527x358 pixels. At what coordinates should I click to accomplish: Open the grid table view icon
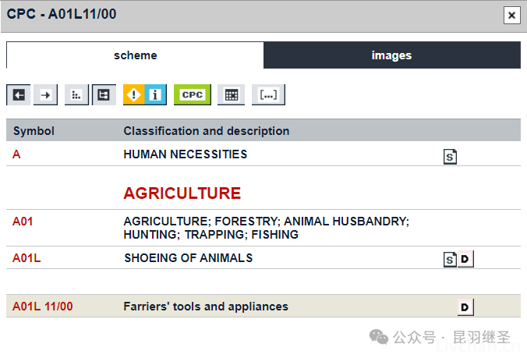[x=231, y=95]
